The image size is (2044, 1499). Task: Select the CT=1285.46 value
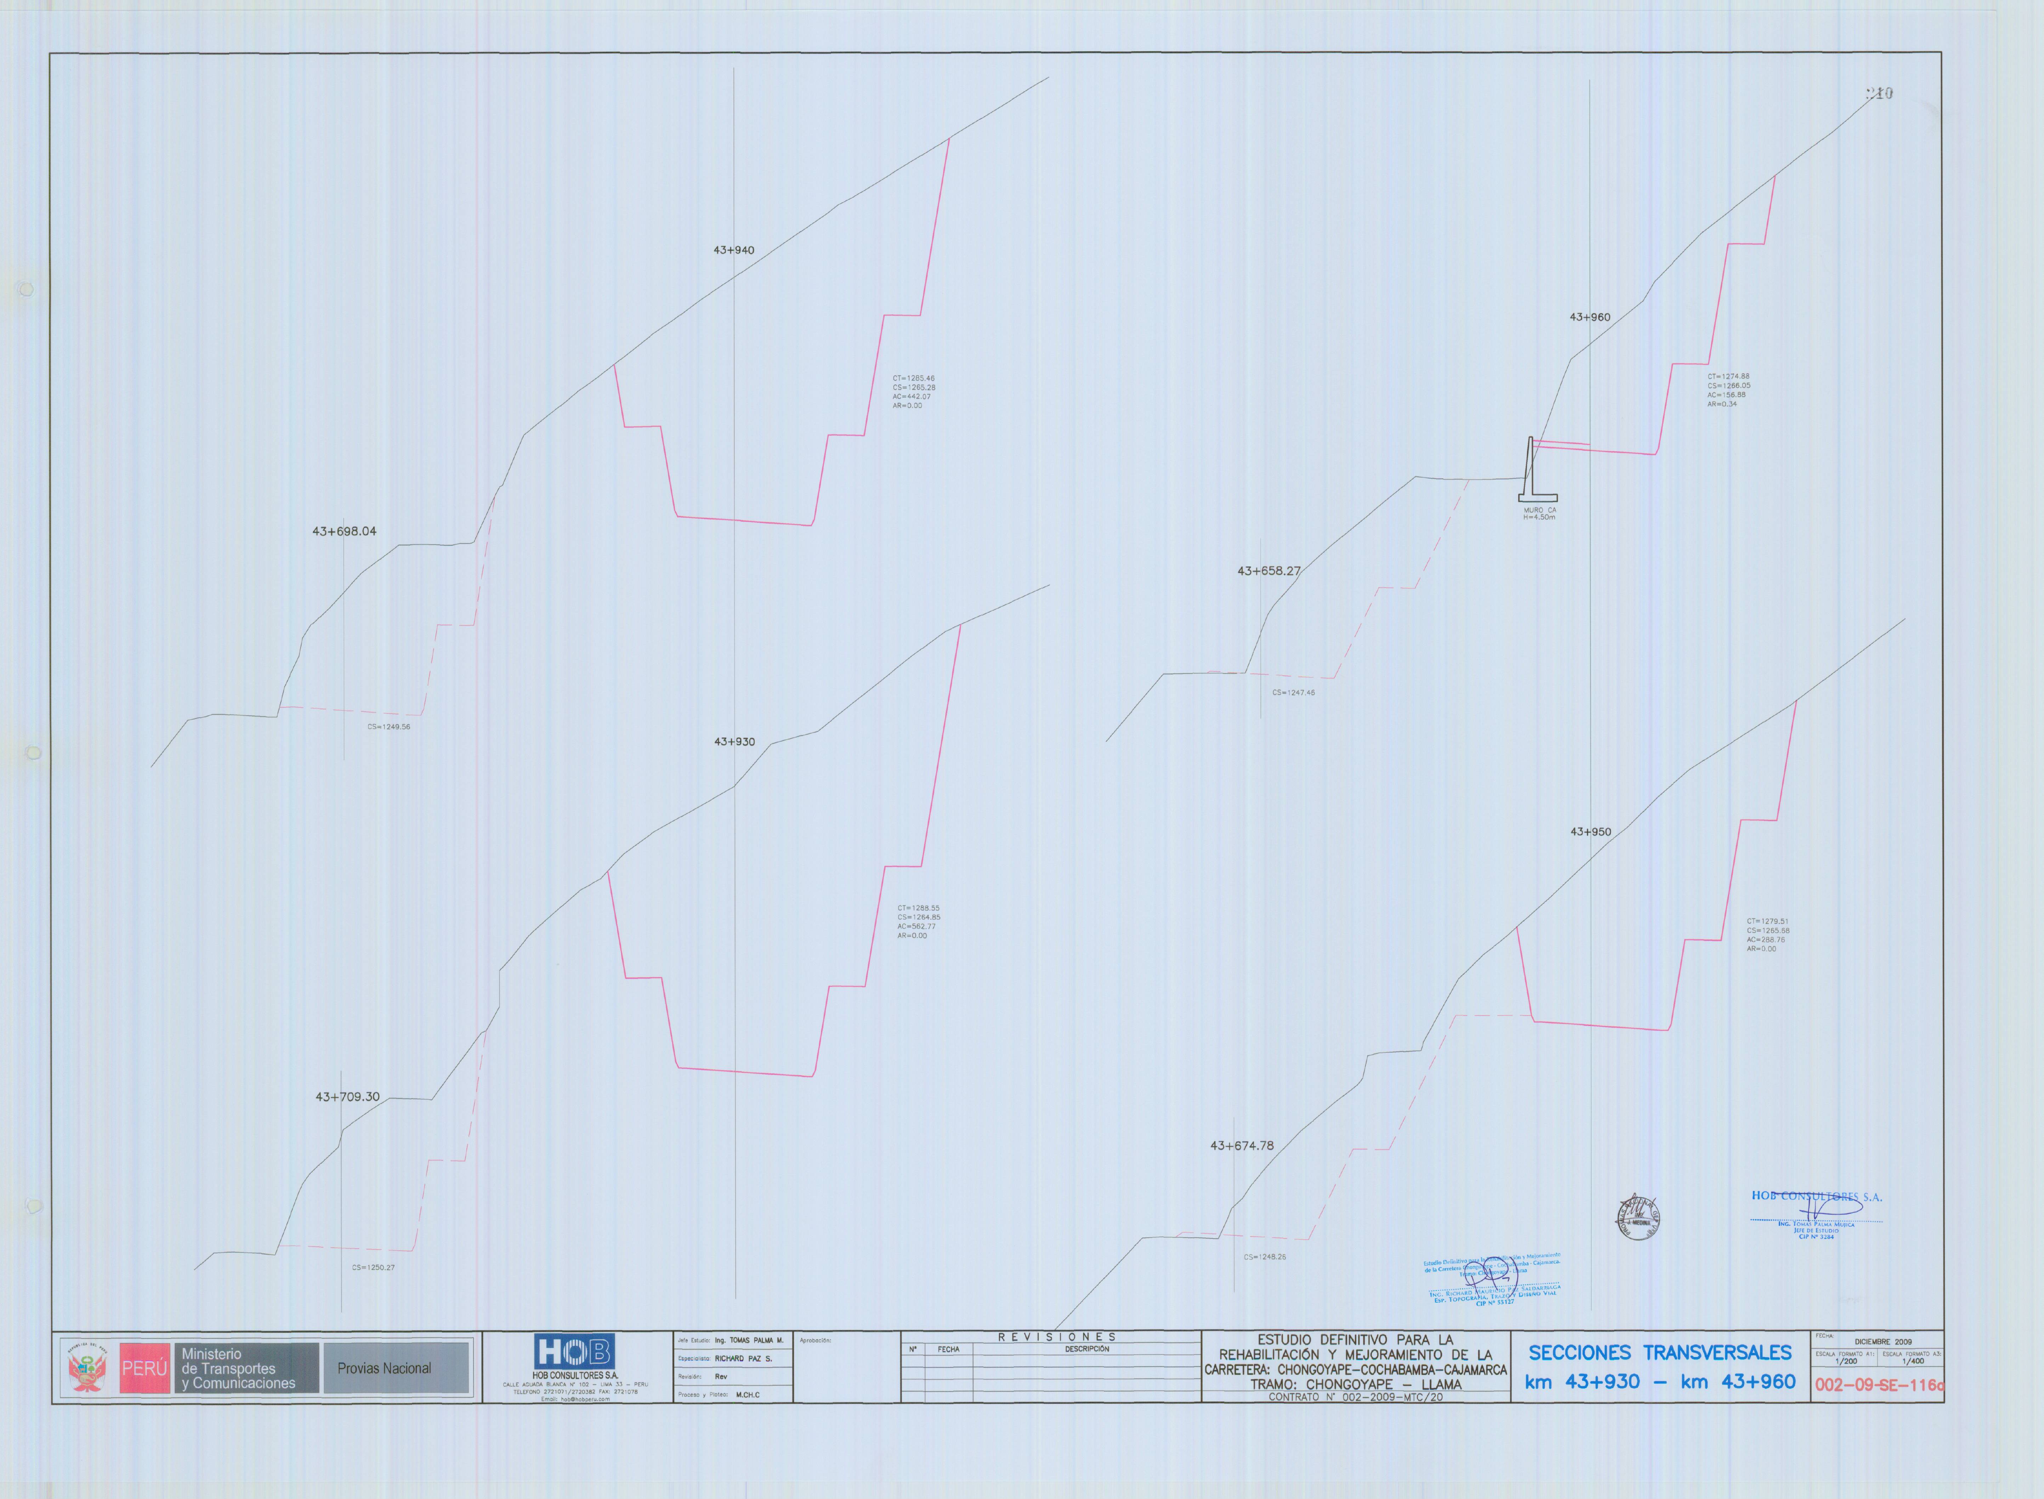(x=914, y=378)
